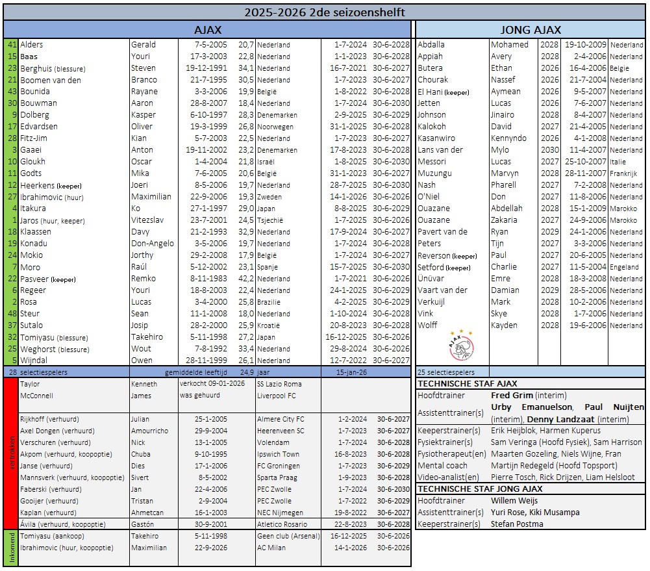Click the Wolff surname in Jong Ajax
The height and width of the screenshot is (571, 650).
(427, 325)
